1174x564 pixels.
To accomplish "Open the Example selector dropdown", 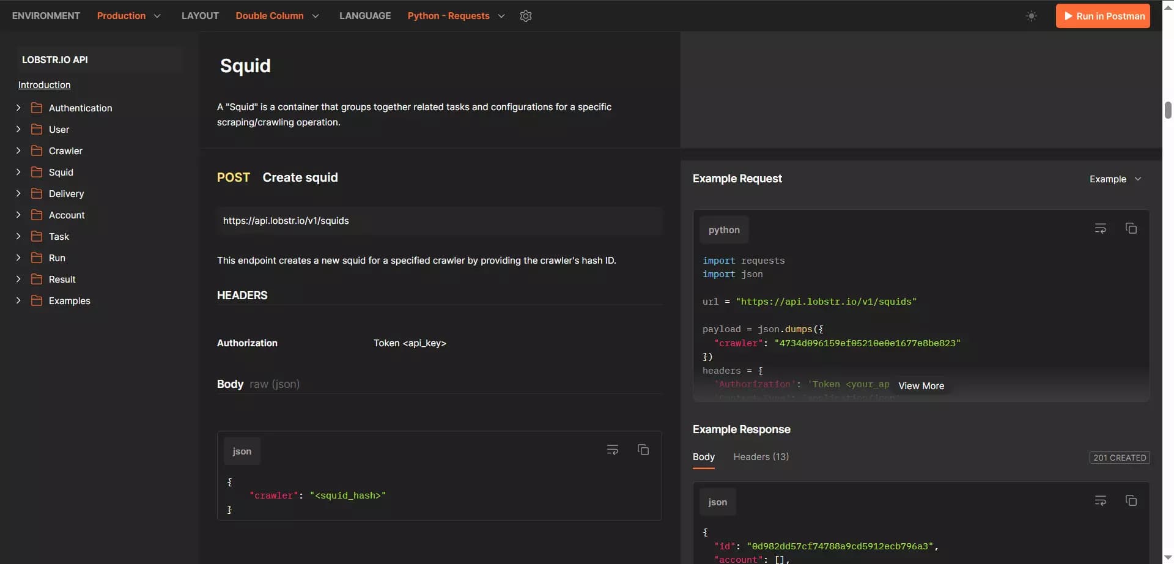I will [1115, 179].
